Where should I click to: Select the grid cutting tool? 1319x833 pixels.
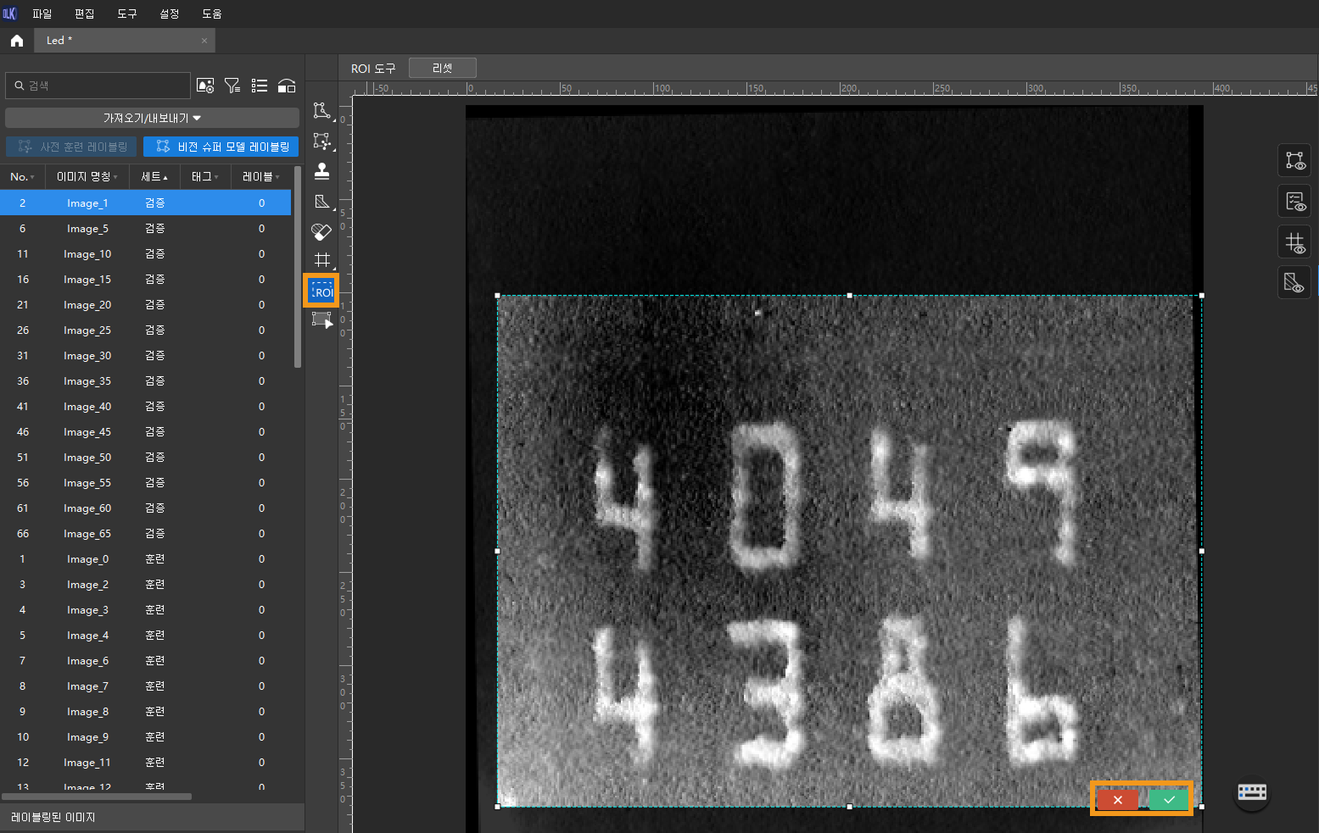pyautogui.click(x=321, y=260)
